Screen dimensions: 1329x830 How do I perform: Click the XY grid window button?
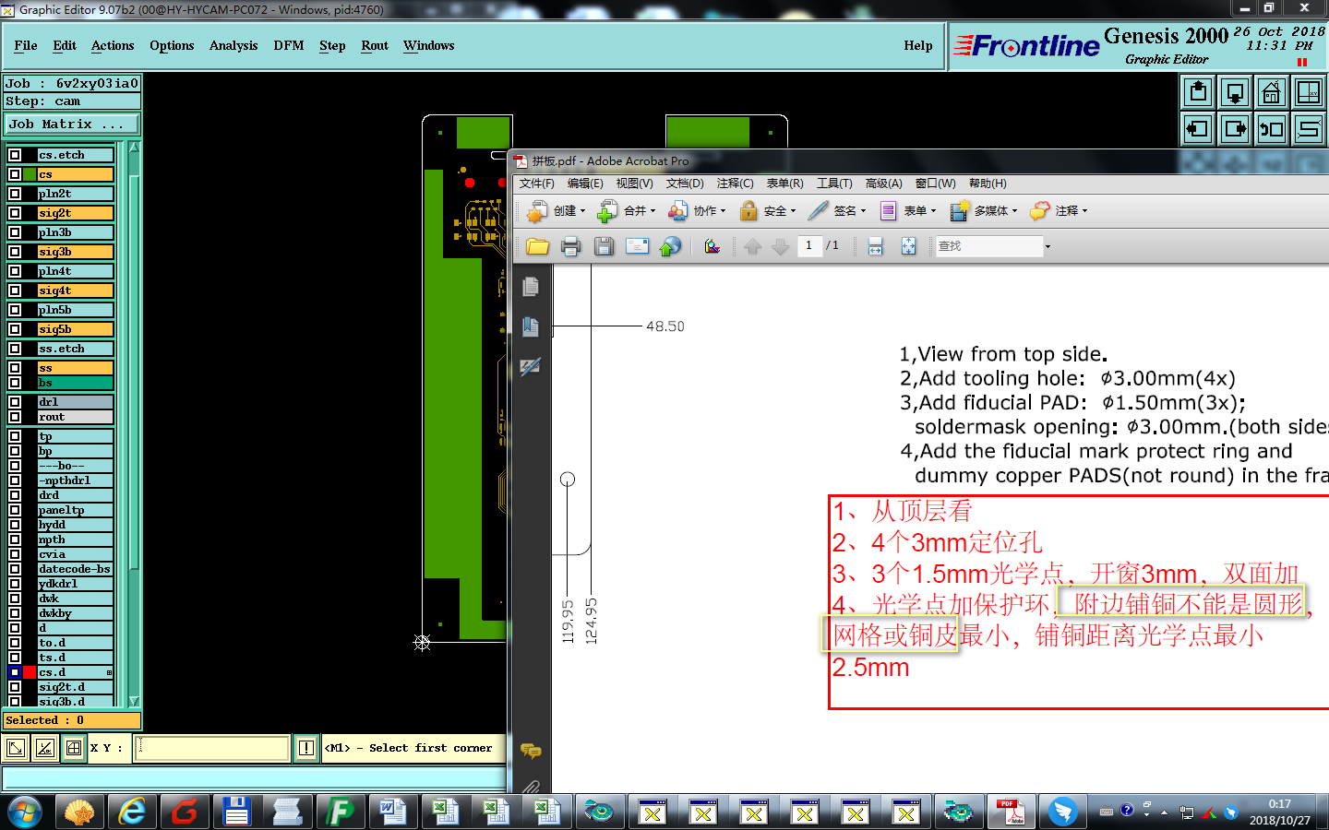pos(1309,92)
